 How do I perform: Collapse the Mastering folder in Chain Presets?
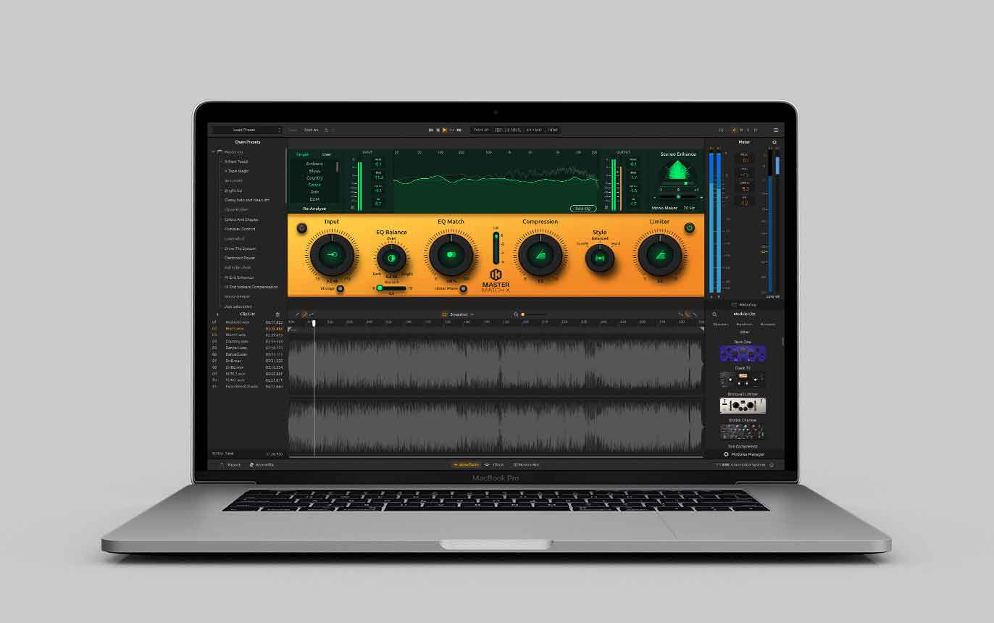(x=214, y=152)
